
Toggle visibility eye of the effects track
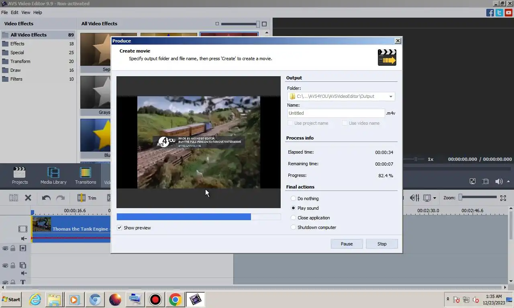(5, 249)
